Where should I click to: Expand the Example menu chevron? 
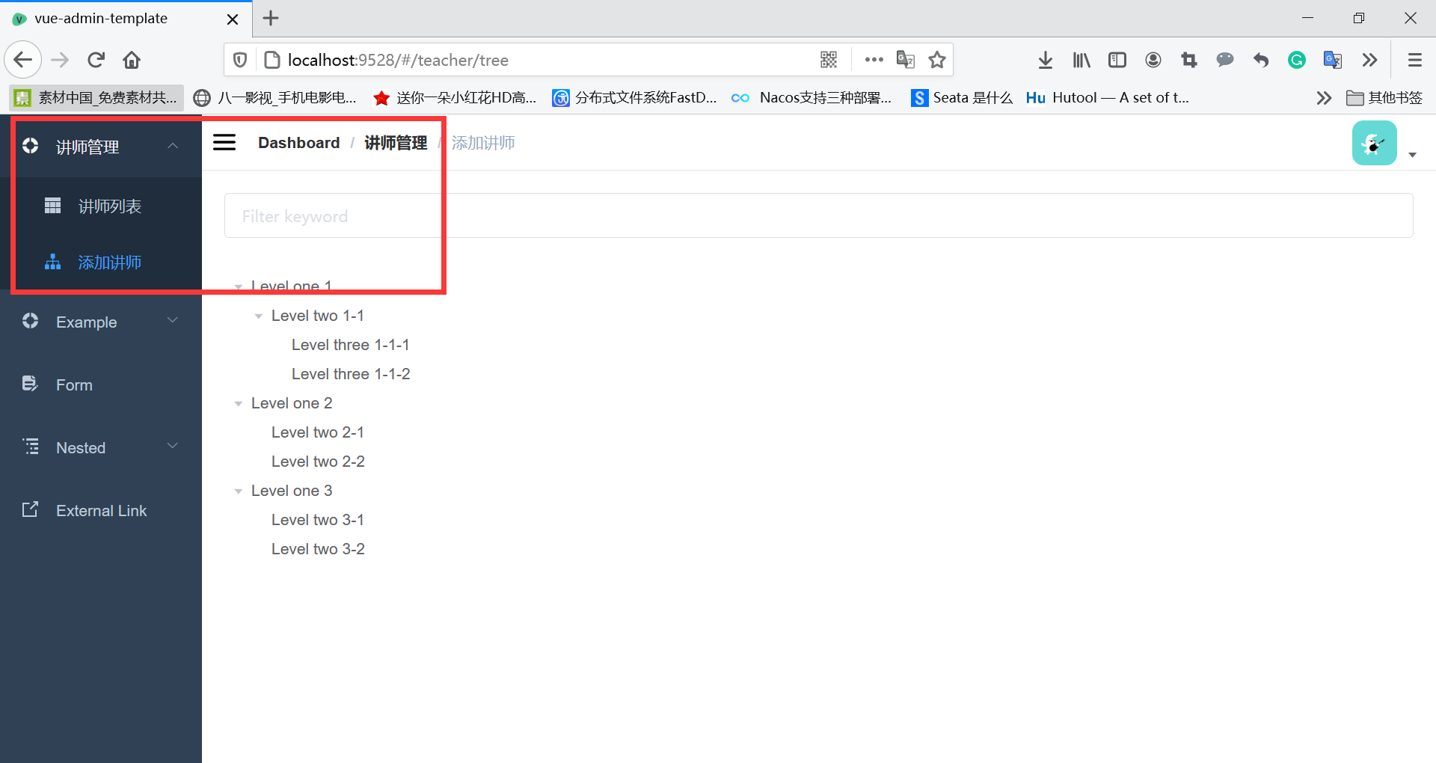click(x=173, y=320)
